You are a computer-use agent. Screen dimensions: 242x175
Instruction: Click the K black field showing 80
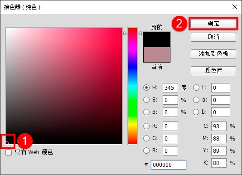(219, 163)
